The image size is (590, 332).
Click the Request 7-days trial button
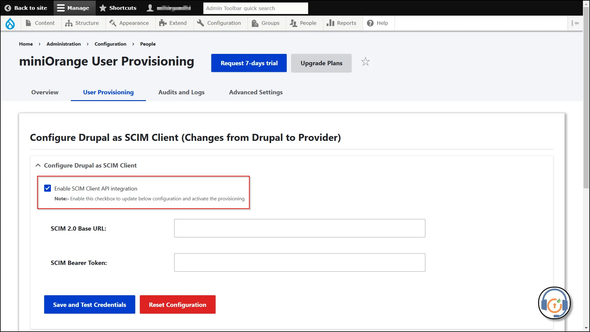click(249, 63)
